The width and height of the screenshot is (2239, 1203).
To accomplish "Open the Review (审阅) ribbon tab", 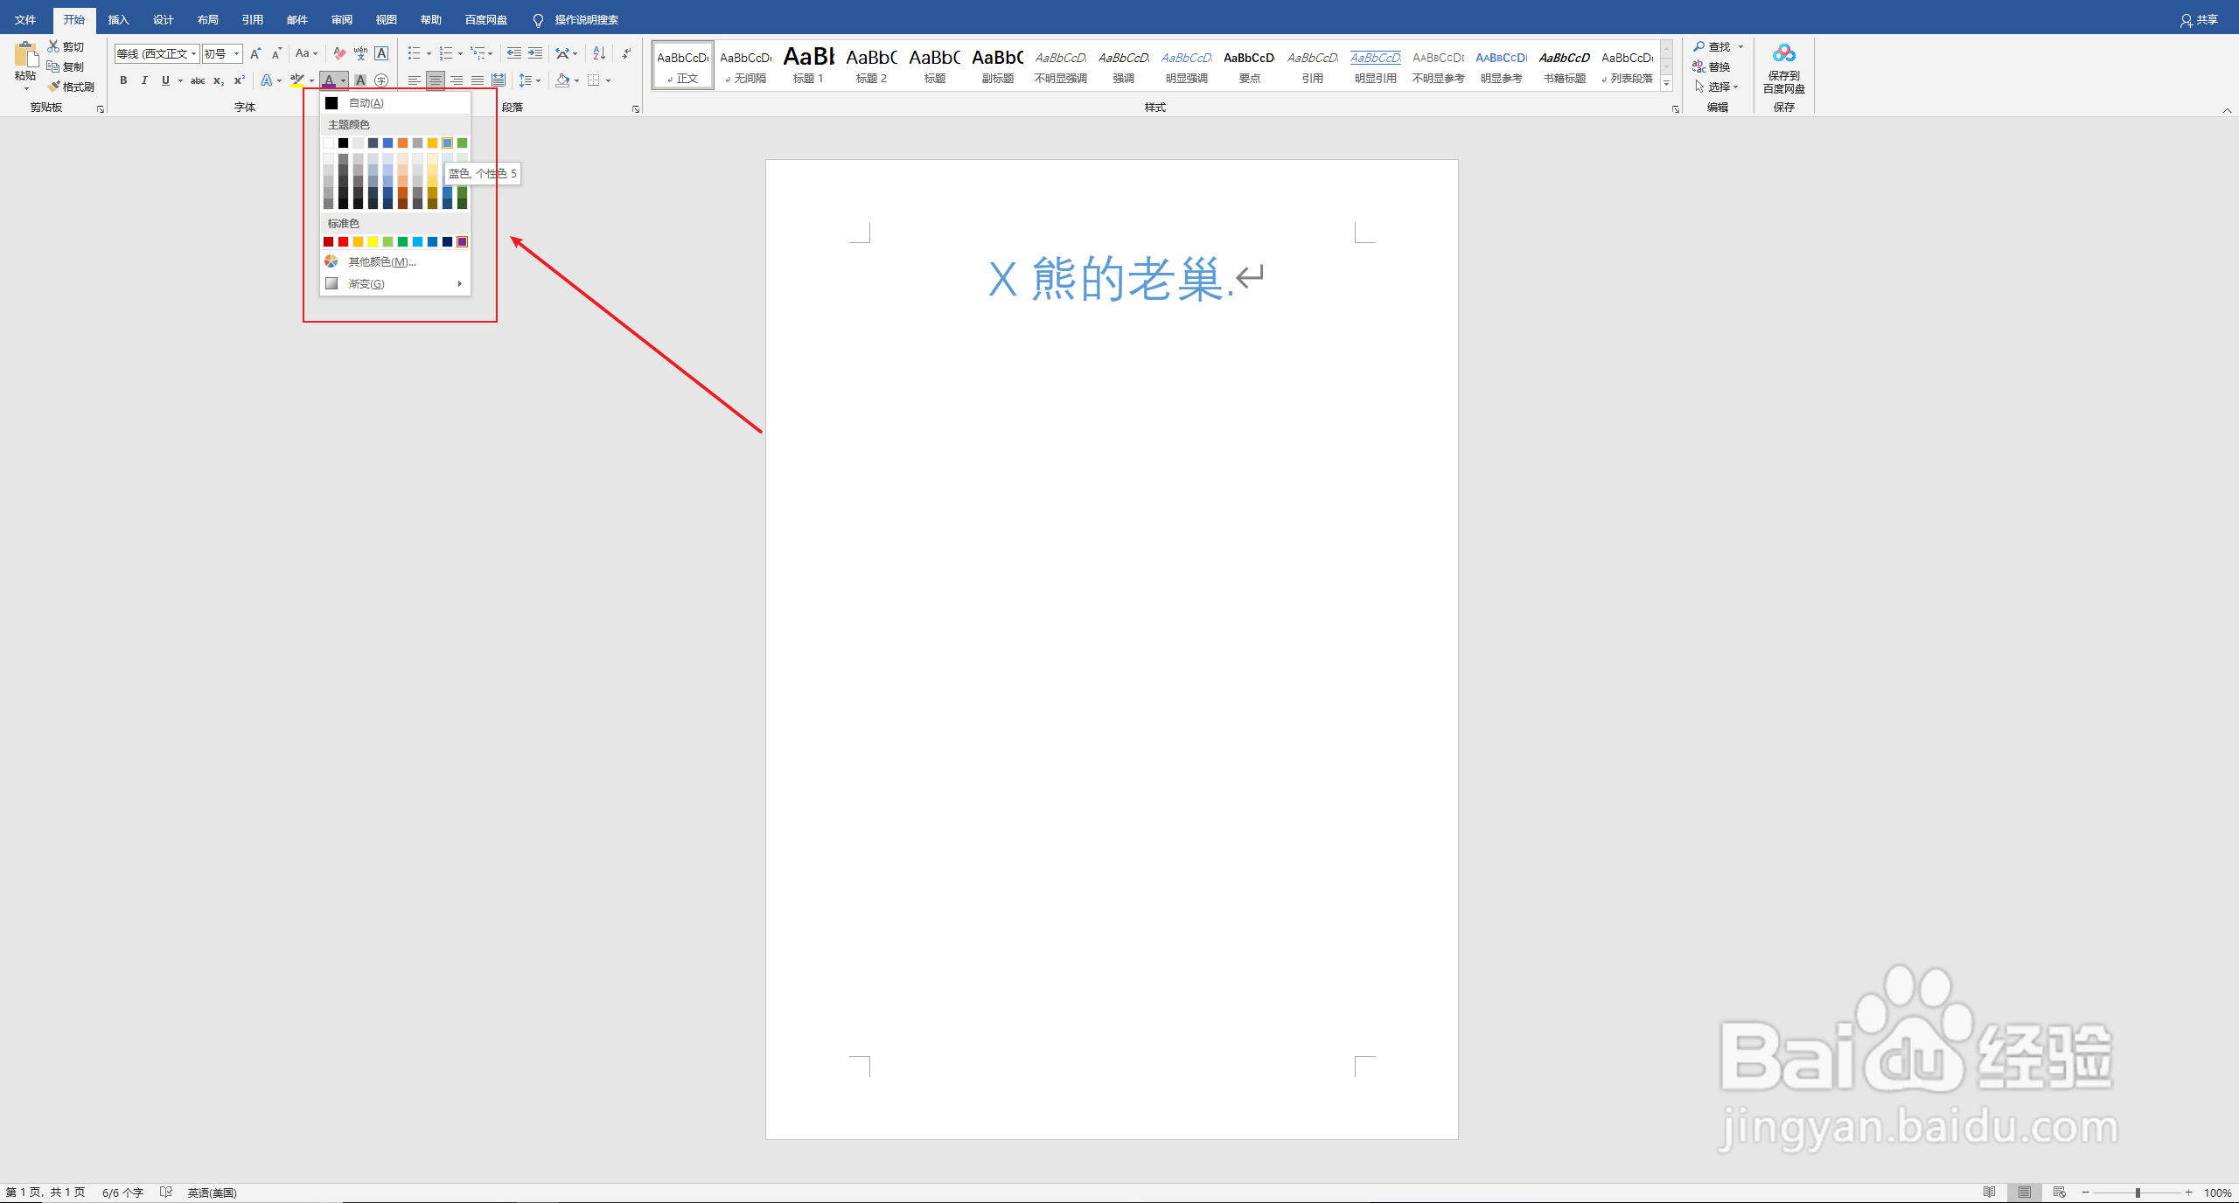I will coord(341,19).
